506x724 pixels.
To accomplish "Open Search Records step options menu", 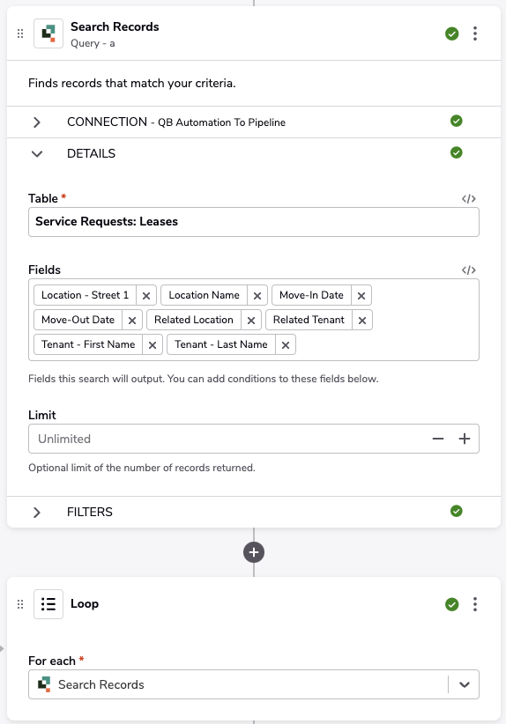I will (475, 33).
